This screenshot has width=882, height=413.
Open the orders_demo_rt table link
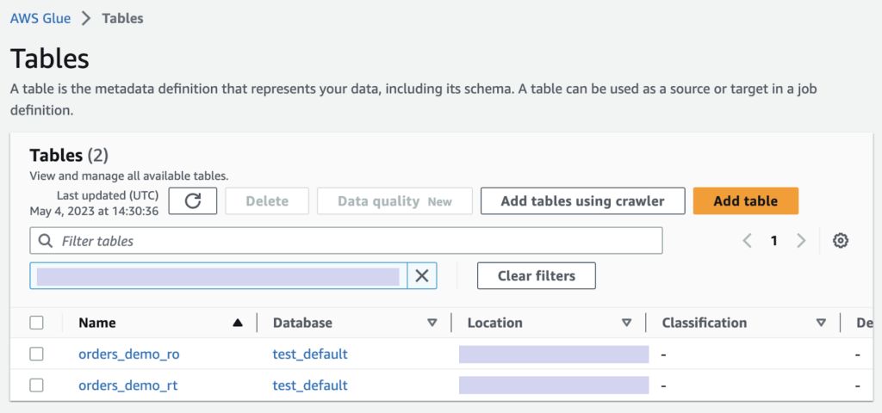click(128, 385)
